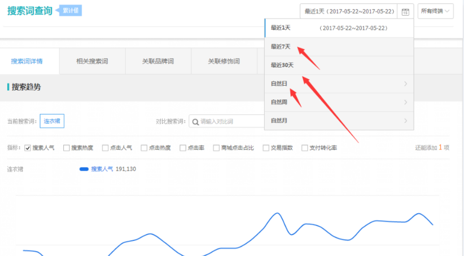
Task: Open the 关联修饰词 tab
Action: click(224, 61)
